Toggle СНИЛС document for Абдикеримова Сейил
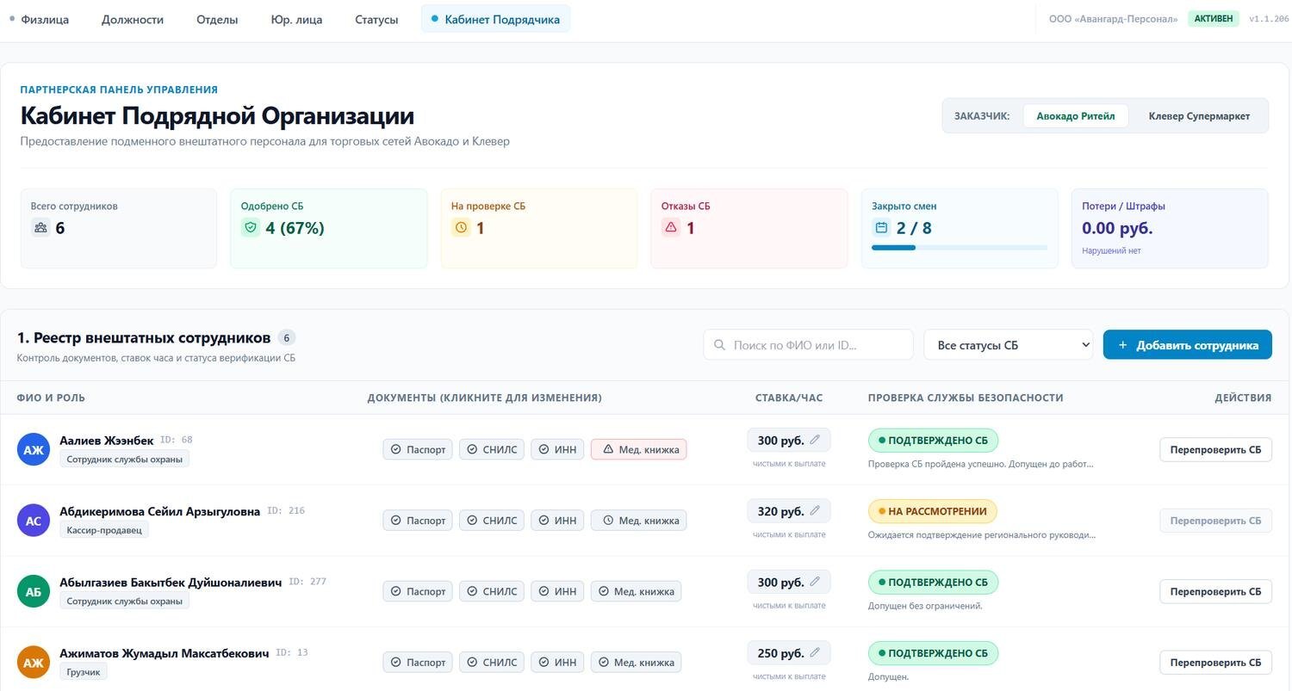 [492, 520]
